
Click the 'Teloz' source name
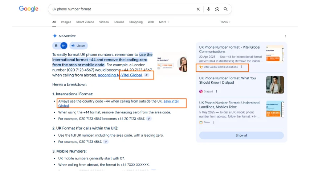[207, 122]
